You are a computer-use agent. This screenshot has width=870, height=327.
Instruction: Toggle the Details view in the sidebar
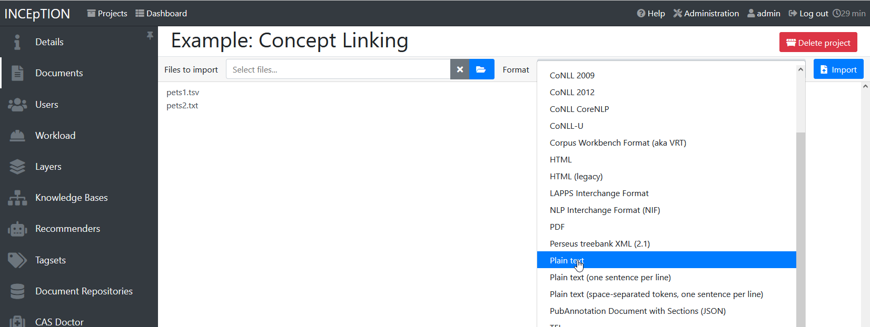pyautogui.click(x=50, y=42)
